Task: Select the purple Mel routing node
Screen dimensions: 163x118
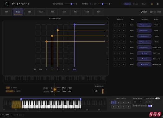Action: pos(75,25)
